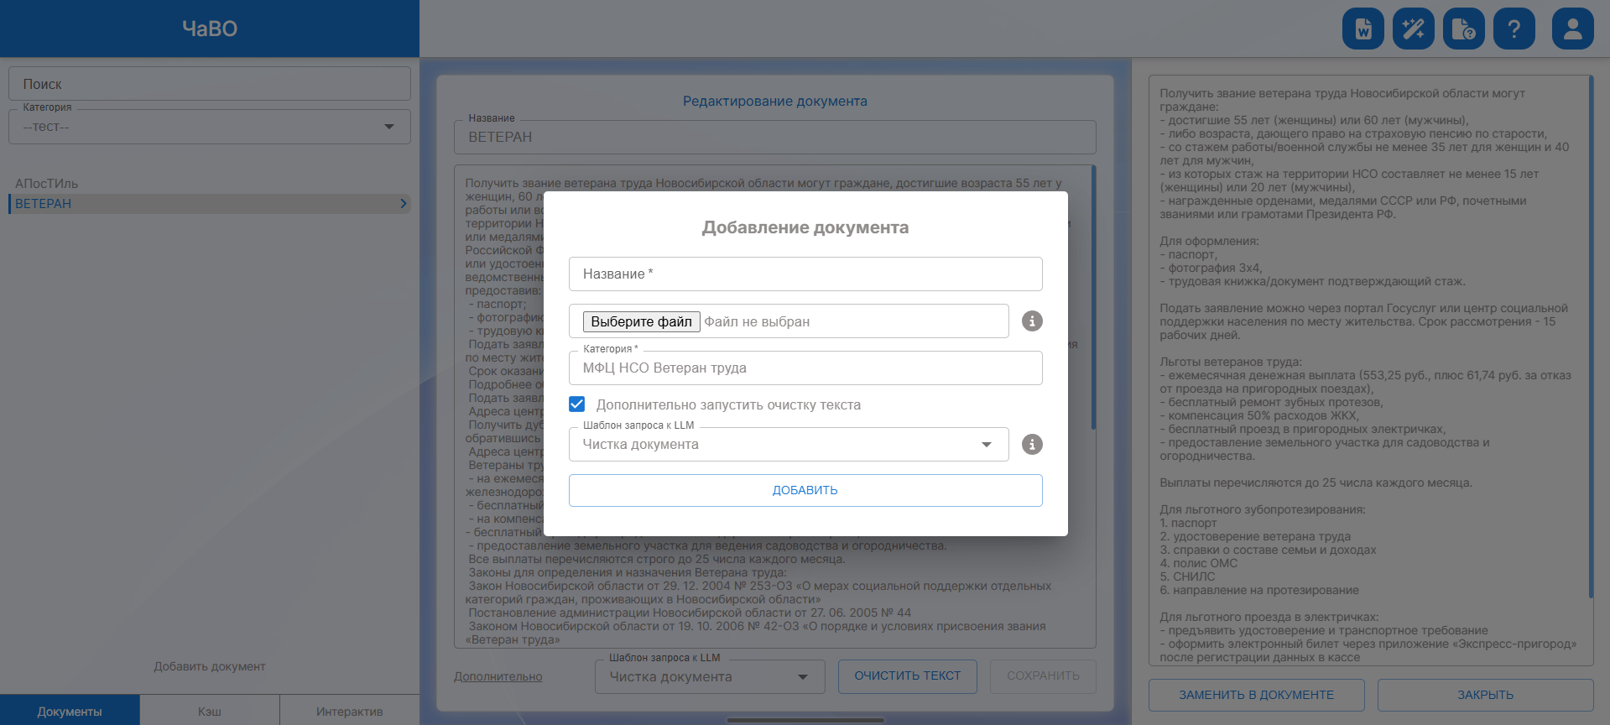The width and height of the screenshot is (1610, 725).
Task: Click the chevron arrow on ВЕТЕРАН row
Action: point(404,204)
